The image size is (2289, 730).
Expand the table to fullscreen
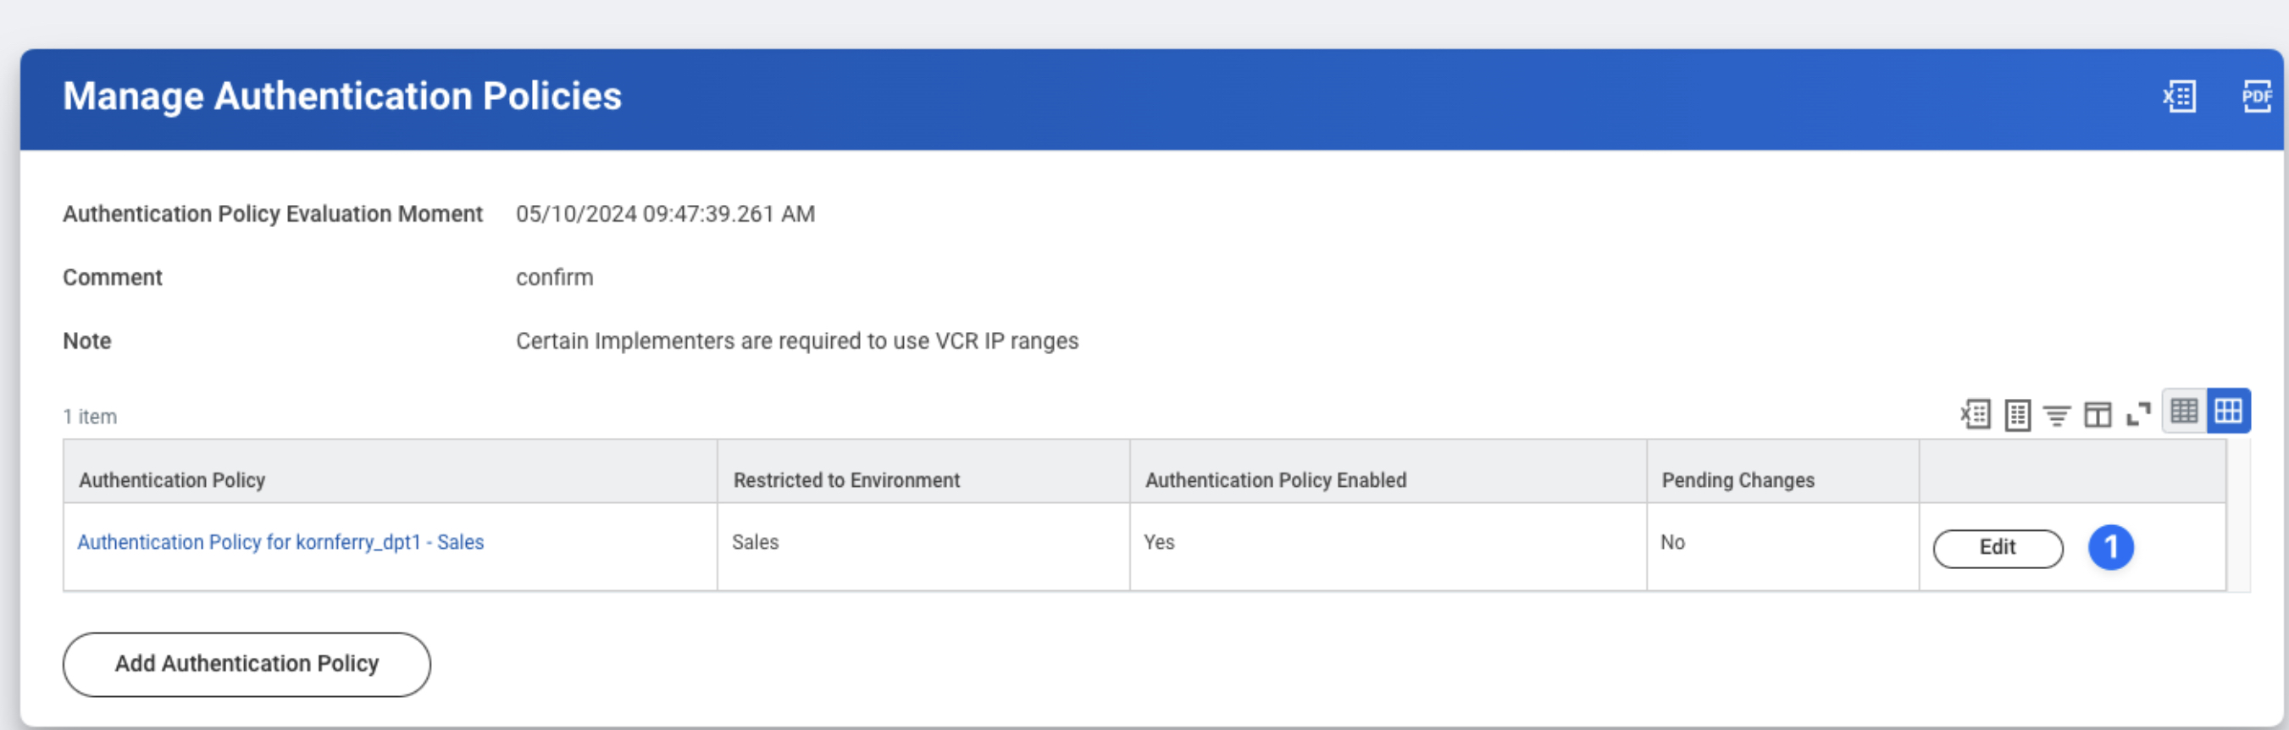pyautogui.click(x=2138, y=414)
